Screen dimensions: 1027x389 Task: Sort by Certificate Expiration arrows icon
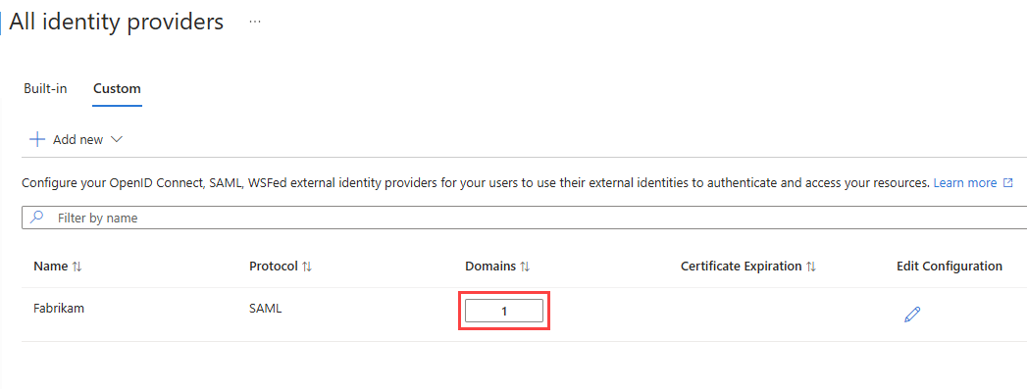[x=811, y=267]
